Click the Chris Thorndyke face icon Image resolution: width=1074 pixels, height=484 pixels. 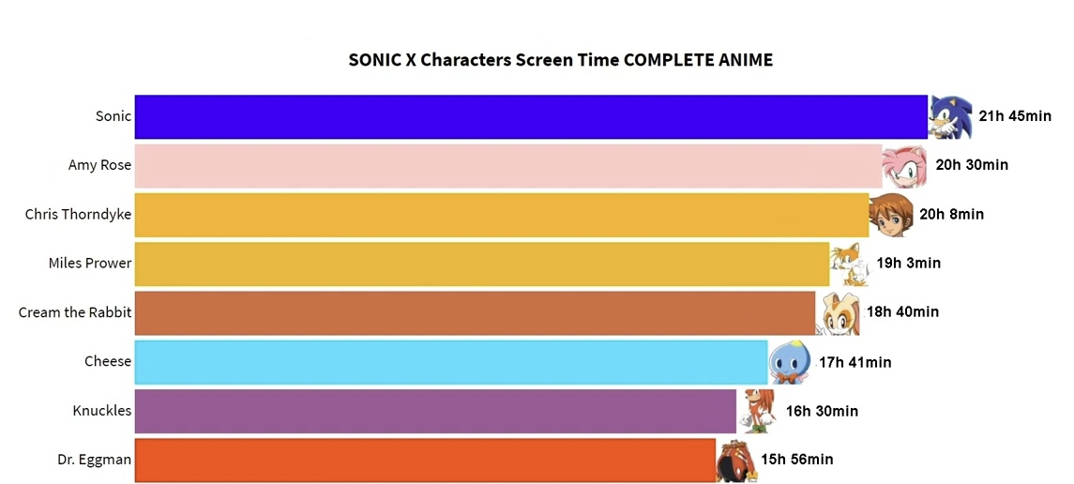(x=891, y=215)
